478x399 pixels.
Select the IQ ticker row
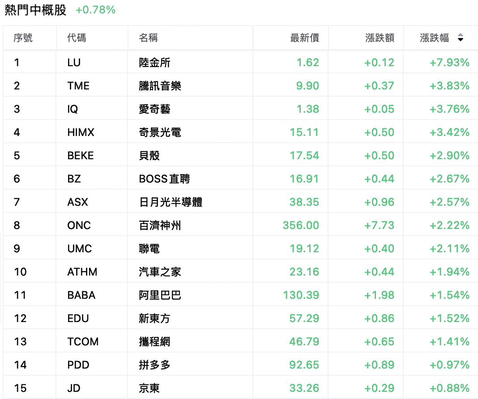[x=240, y=109]
